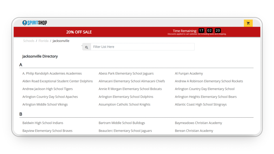Click the SpiritShop logo
The height and width of the screenshot is (154, 274).
point(35,23)
